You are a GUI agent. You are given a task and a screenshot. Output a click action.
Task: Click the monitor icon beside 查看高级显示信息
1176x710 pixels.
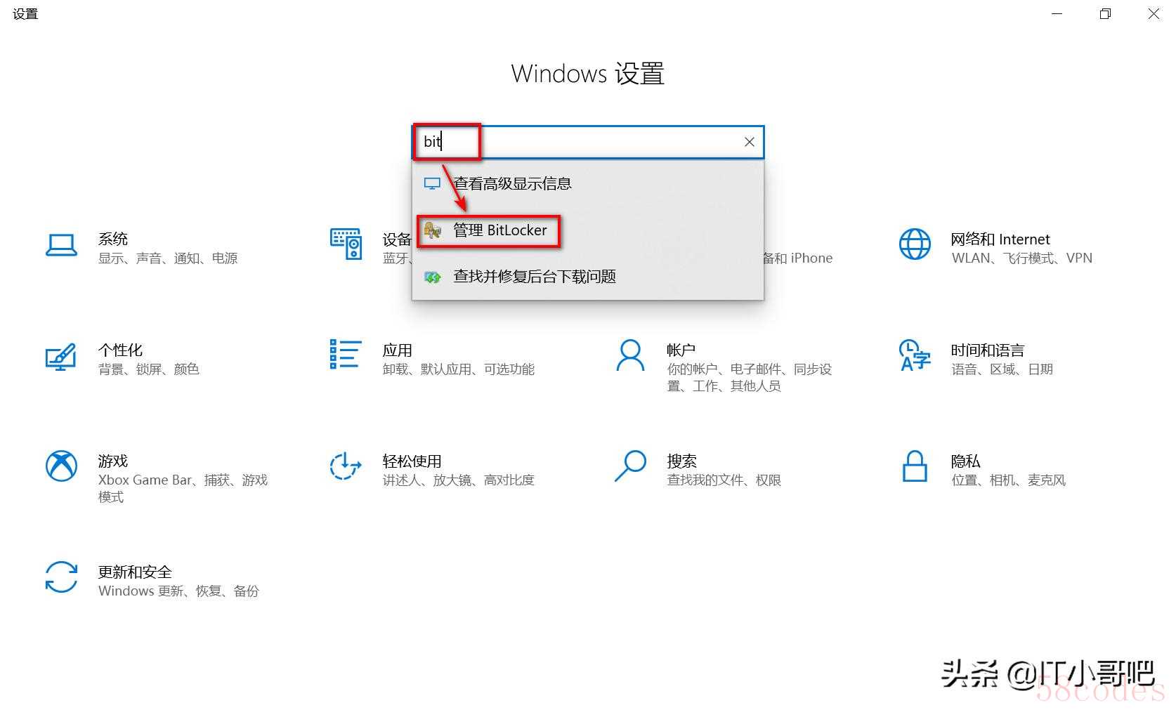[432, 184]
